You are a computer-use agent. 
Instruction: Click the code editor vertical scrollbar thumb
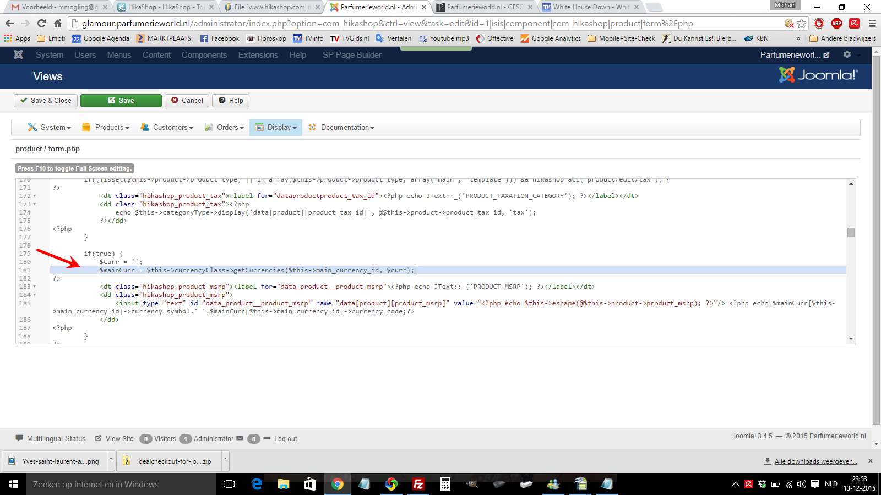pyautogui.click(x=851, y=232)
